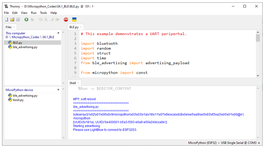Open the Tools menu
Viewport: 265px width, 147px height.
coord(44,13)
